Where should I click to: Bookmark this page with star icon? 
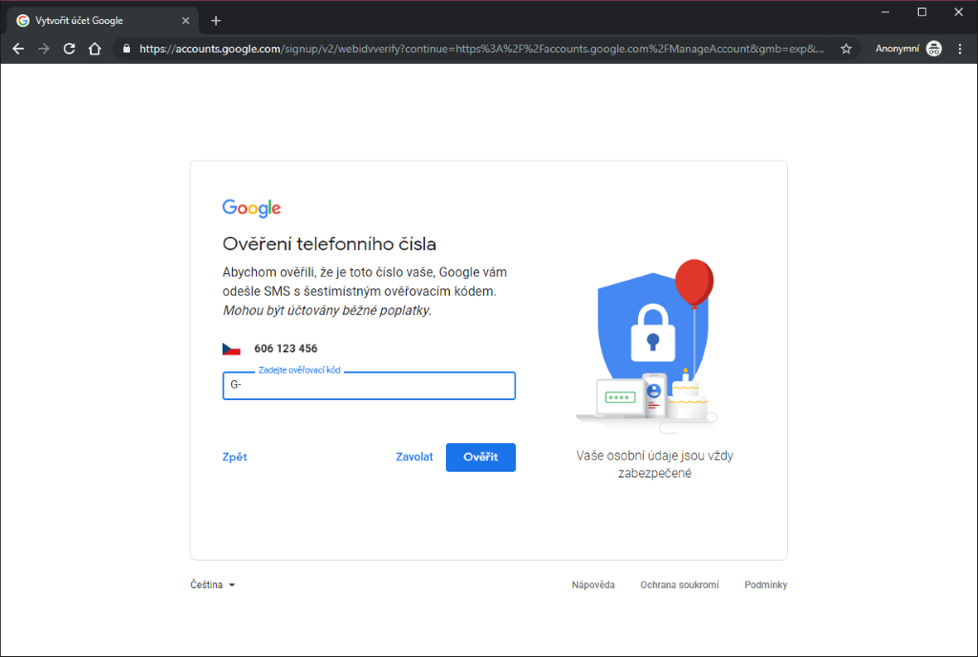tap(846, 49)
